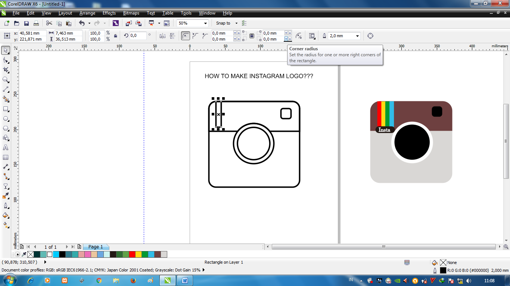Choose the Eyedropper tool in toolbox
This screenshot has height=286, width=510.
pyautogui.click(x=6, y=196)
